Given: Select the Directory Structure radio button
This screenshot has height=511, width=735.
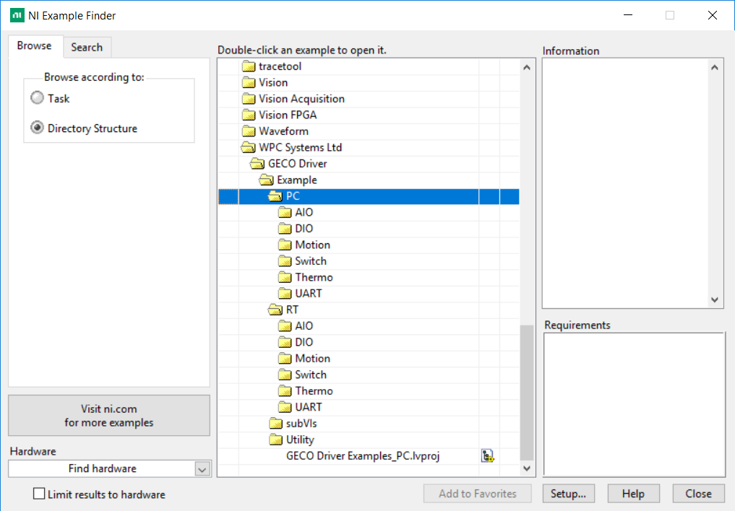Looking at the screenshot, I should pyautogui.click(x=37, y=128).
